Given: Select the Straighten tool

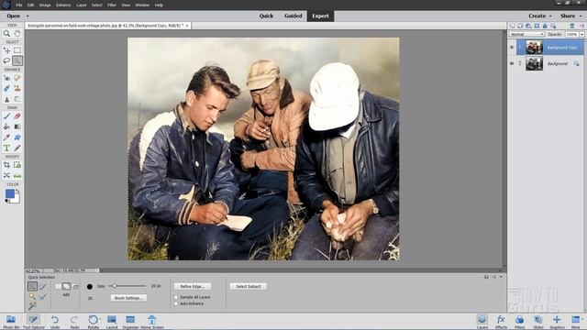Looking at the screenshot, I should pyautogui.click(x=17, y=175).
